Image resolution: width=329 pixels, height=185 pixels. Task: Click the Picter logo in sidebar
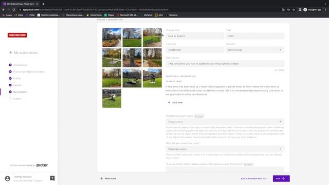42,165
